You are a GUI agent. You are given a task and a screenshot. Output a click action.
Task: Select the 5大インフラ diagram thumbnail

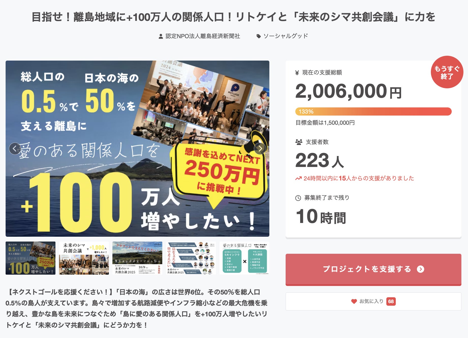(244, 258)
